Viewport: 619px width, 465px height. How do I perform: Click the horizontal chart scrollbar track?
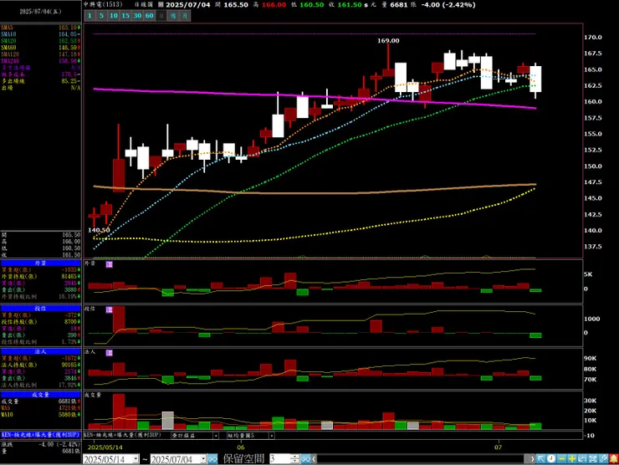(x=422, y=459)
